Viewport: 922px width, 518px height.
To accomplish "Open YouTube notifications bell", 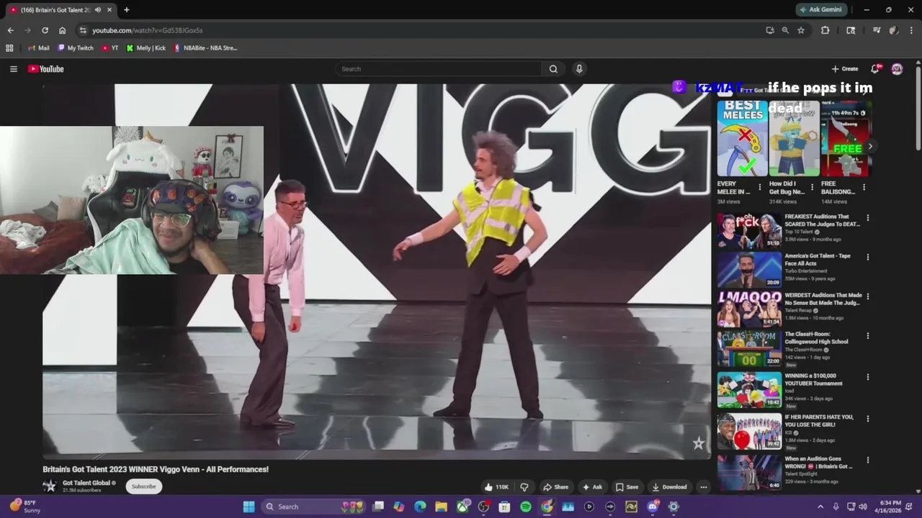I will tap(875, 69).
